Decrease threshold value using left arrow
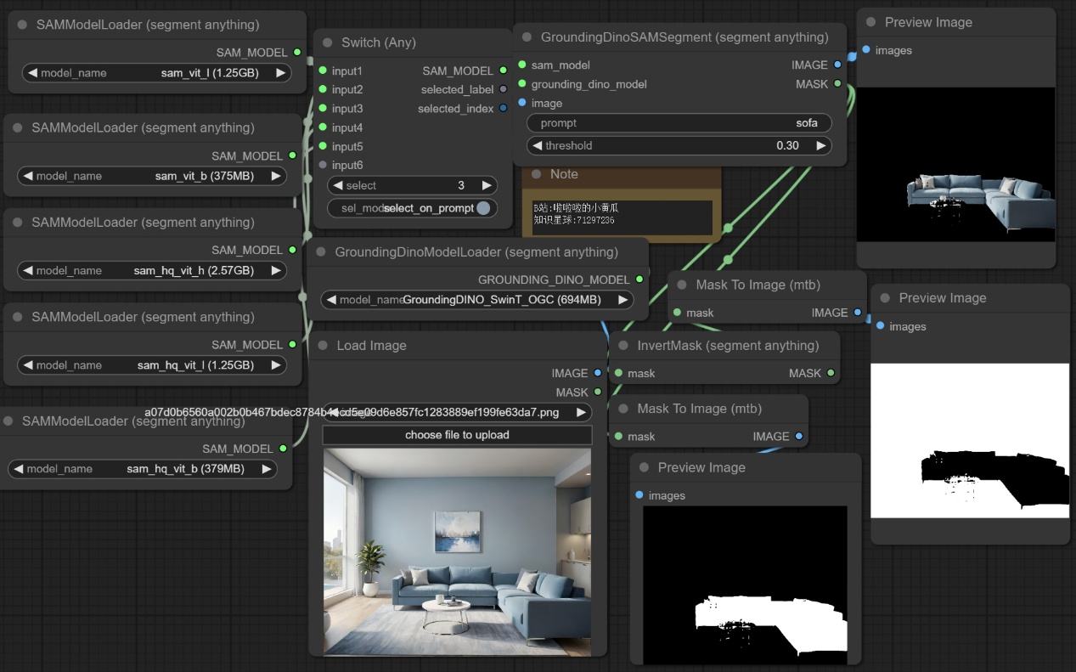 tap(537, 146)
